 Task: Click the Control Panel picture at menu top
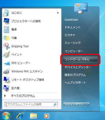81,8
